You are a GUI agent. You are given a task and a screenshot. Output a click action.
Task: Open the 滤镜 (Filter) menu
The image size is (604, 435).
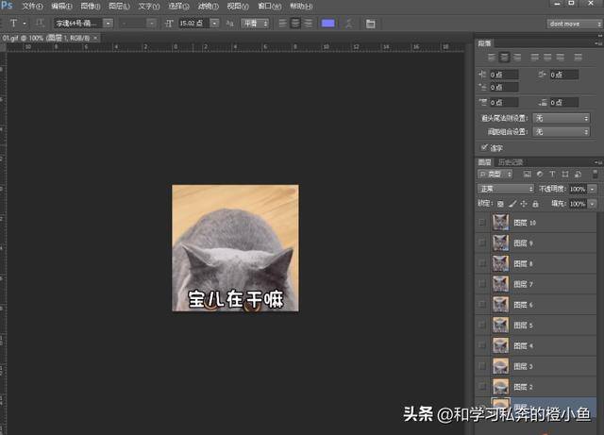pyautogui.click(x=208, y=7)
